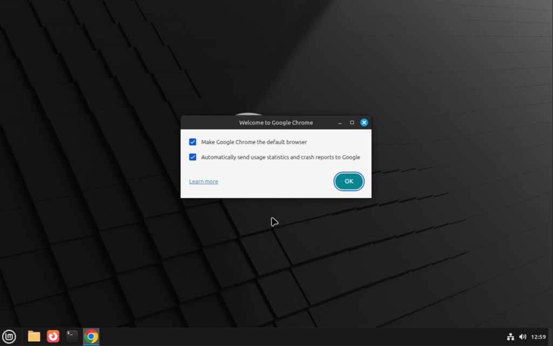Maximize the Welcome to Google Chrome dialog
The width and height of the screenshot is (553, 346).
click(x=352, y=123)
